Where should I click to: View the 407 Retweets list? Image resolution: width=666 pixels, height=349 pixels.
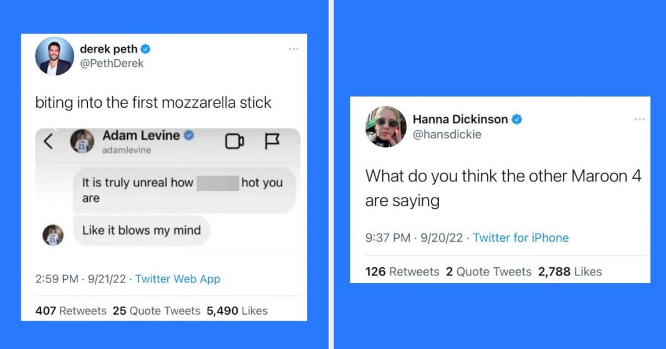pyautogui.click(x=71, y=311)
